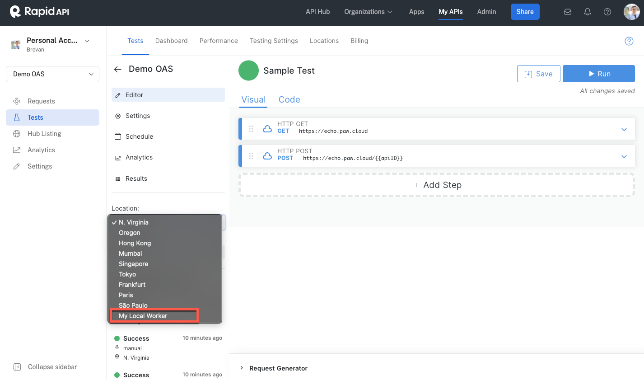Click the Save button
Image resolution: width=644 pixels, height=380 pixels.
[x=538, y=74]
